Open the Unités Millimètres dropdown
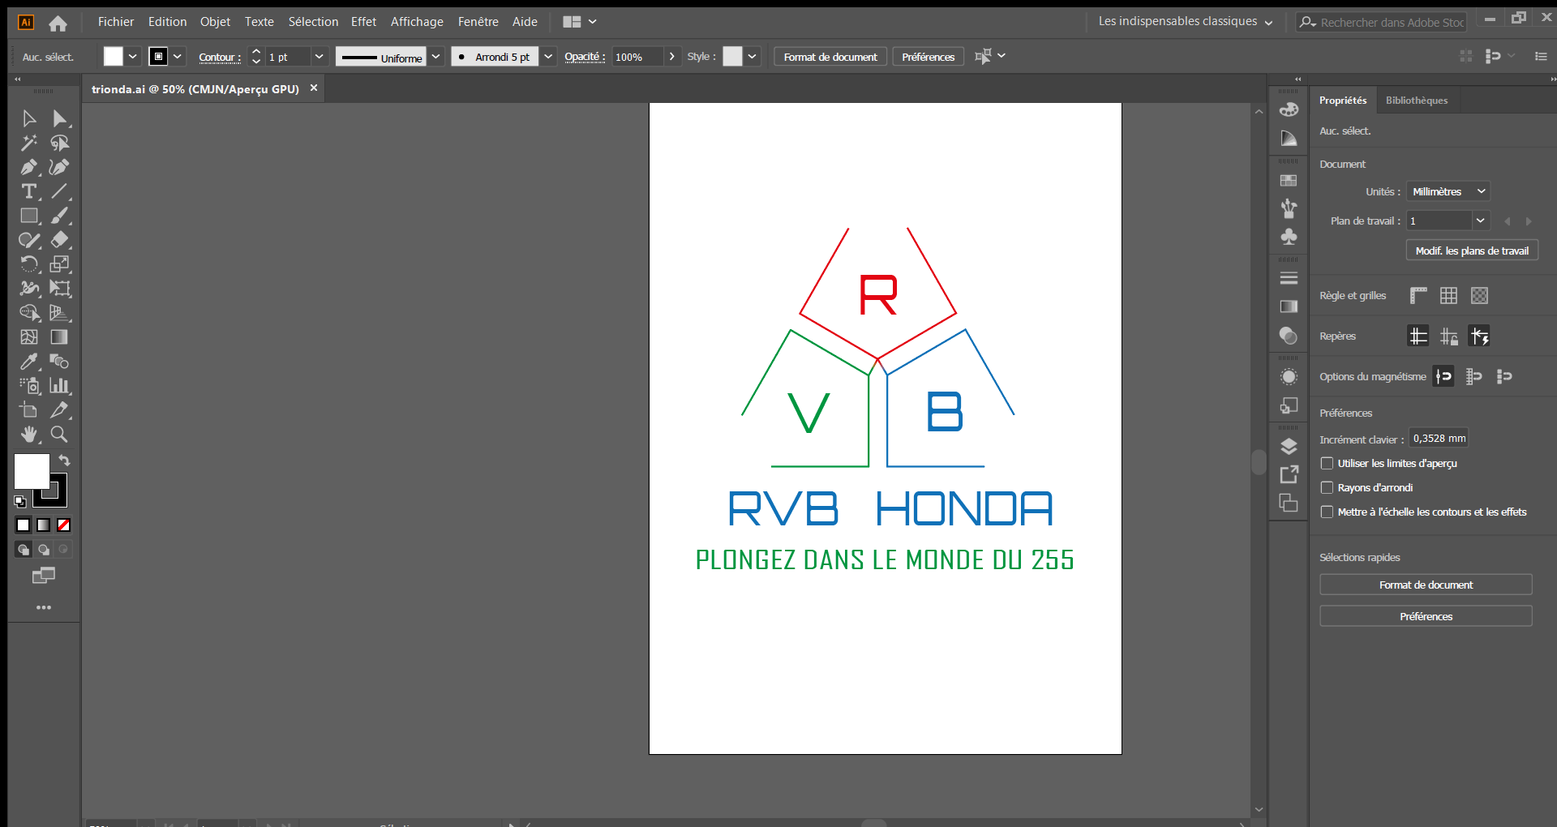The width and height of the screenshot is (1557, 827). (x=1448, y=191)
